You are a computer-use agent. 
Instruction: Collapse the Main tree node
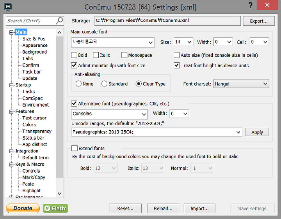click(x=11, y=32)
